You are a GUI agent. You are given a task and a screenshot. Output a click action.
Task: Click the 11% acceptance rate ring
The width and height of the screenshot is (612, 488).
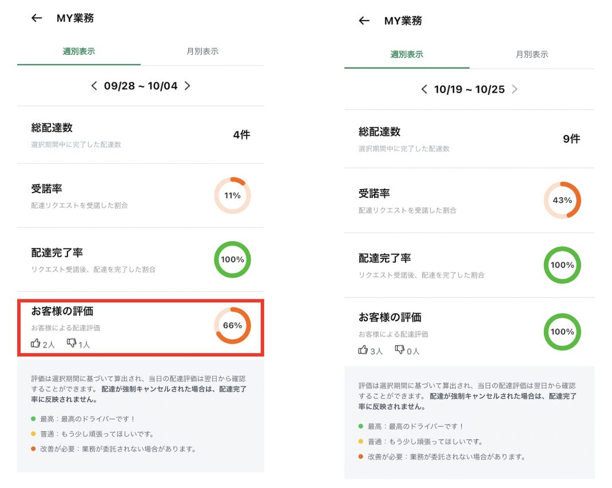coord(232,195)
